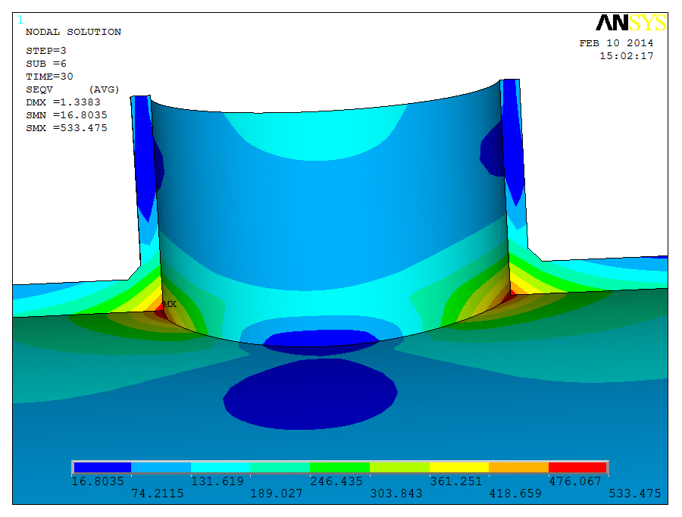Click the ANSYS logo

pyautogui.click(x=630, y=23)
